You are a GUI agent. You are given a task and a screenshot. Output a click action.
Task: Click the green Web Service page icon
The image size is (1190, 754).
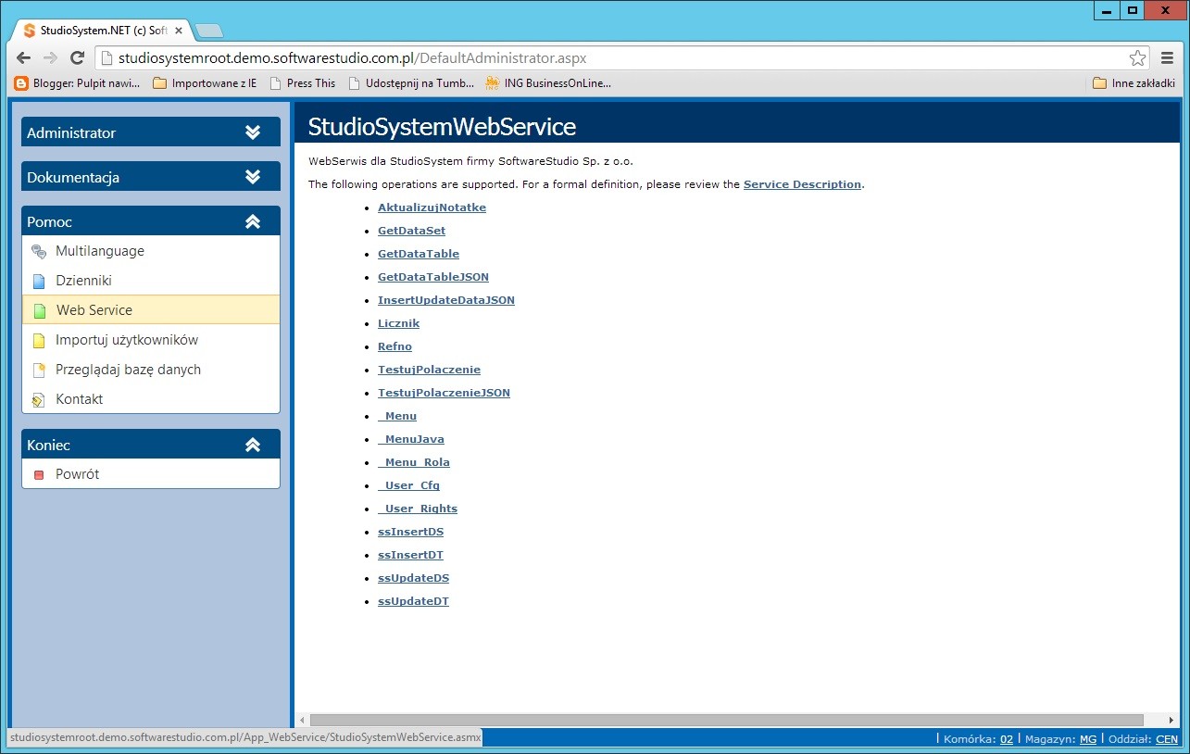[39, 310]
